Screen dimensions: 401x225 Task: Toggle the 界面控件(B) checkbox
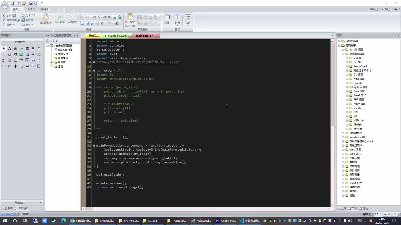coord(4,20)
